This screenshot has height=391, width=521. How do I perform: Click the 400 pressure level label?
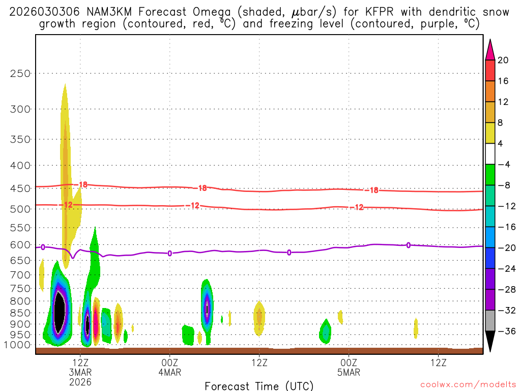[20, 165]
